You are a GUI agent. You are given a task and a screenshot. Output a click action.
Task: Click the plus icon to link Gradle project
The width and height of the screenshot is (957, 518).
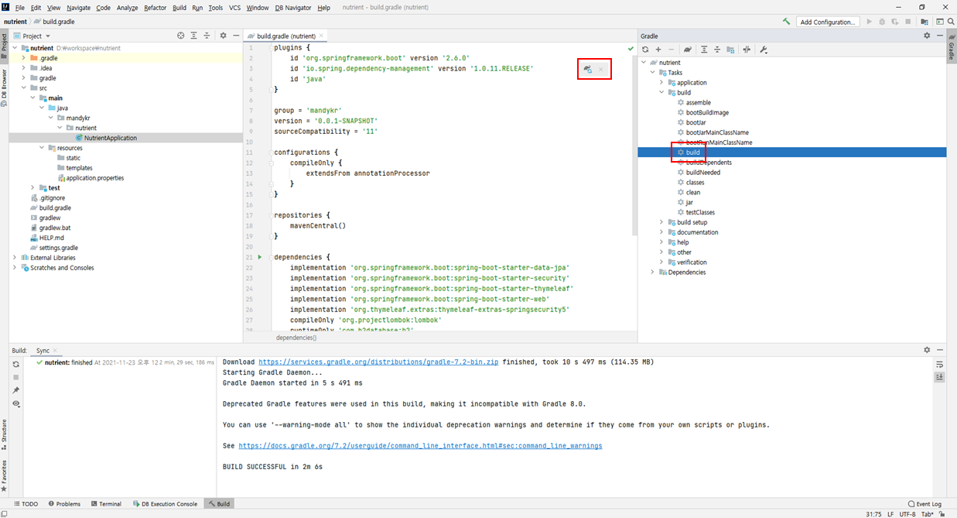[658, 50]
